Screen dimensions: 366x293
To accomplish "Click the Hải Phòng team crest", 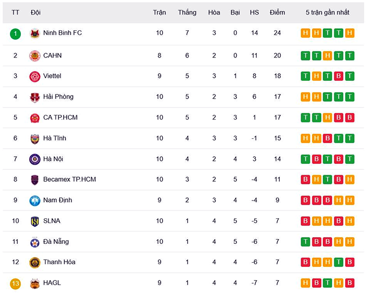I will click(35, 97).
